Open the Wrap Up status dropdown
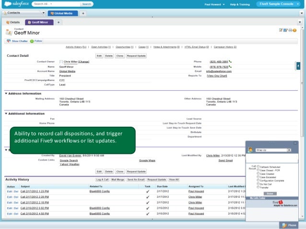The height and width of the screenshot is (229, 306). point(289,150)
